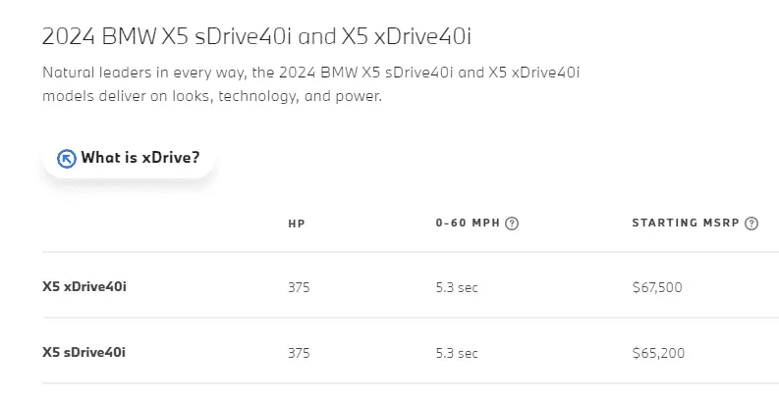Click the HP column header

click(297, 224)
